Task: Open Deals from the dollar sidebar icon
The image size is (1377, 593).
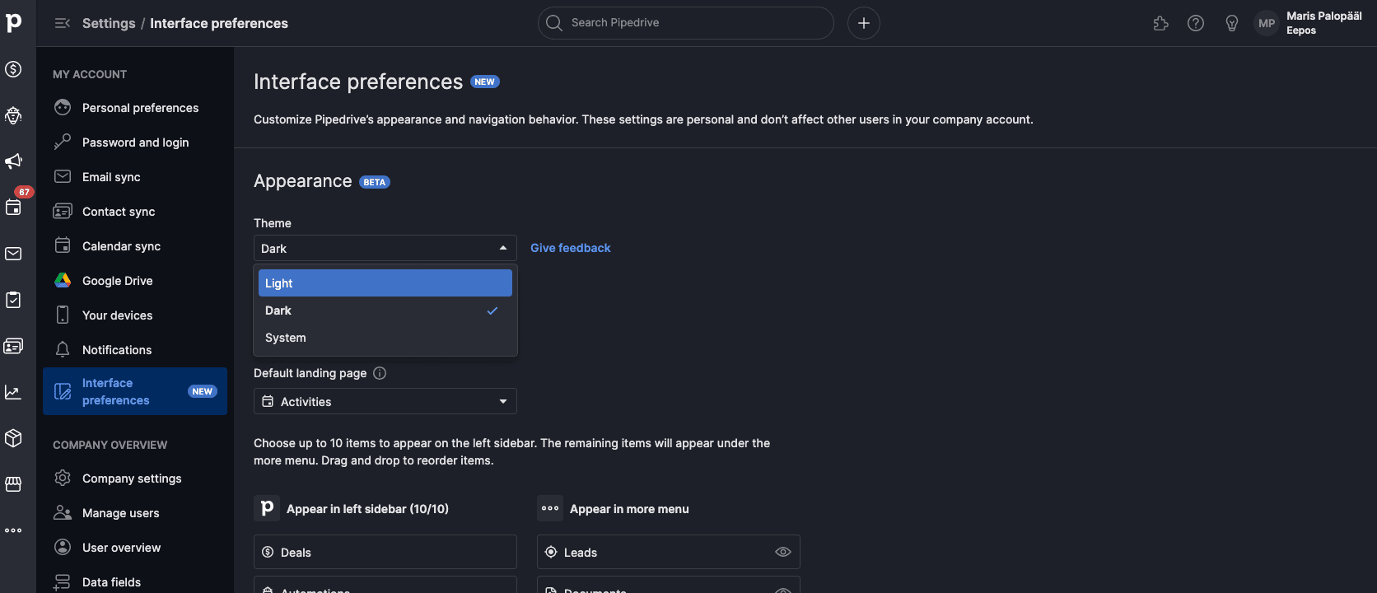Action: (x=13, y=69)
